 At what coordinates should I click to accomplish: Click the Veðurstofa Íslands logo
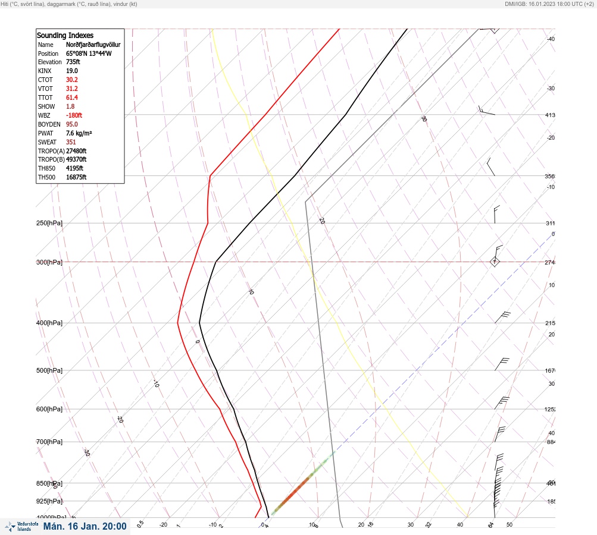coord(21,526)
